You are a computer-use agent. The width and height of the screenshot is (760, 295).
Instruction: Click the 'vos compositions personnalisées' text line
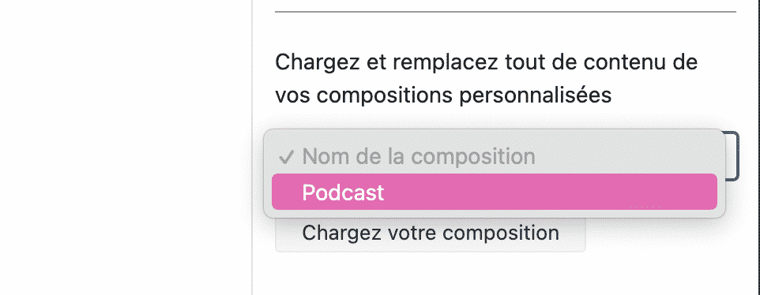pos(443,95)
